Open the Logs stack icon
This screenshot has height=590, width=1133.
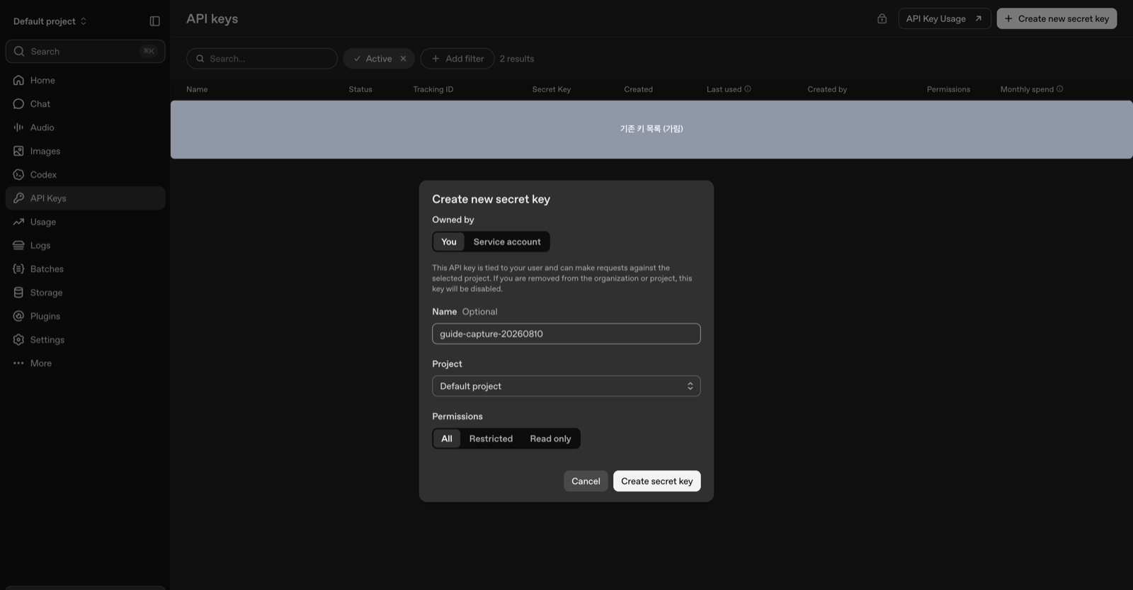pos(18,245)
